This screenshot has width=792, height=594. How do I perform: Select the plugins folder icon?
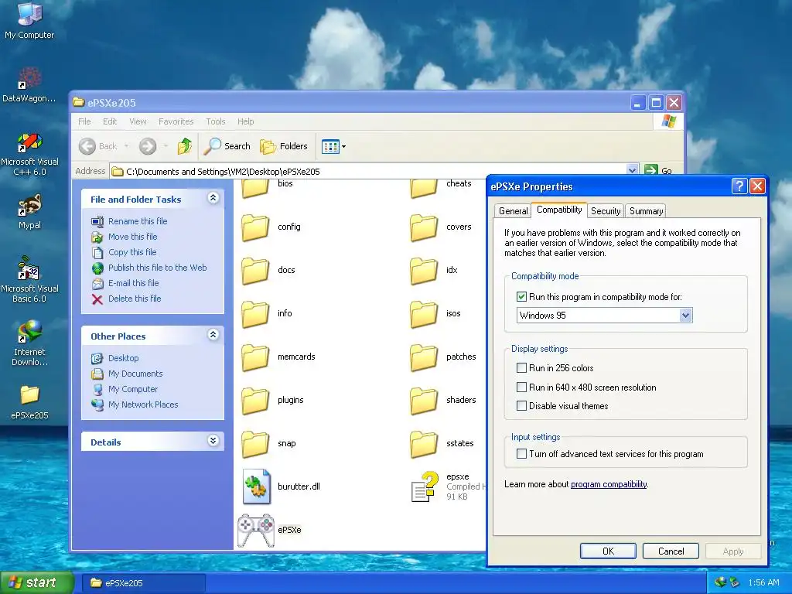[255, 401]
